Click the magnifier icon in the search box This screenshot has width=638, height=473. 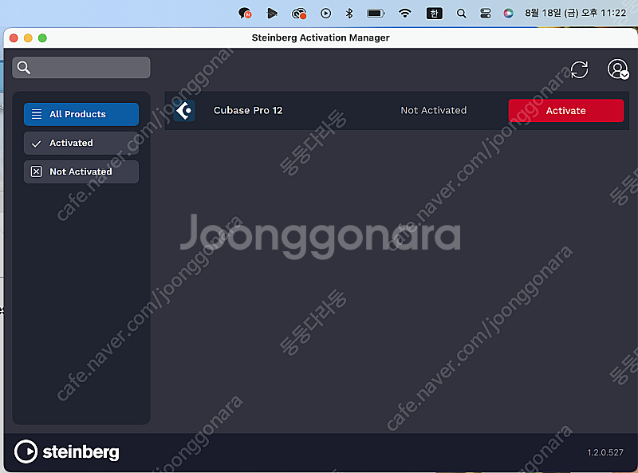point(24,68)
